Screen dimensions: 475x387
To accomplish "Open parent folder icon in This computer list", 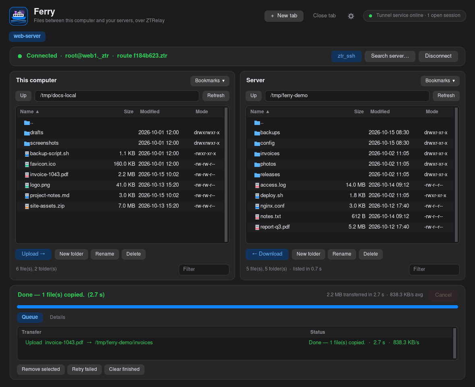I will point(27,123).
